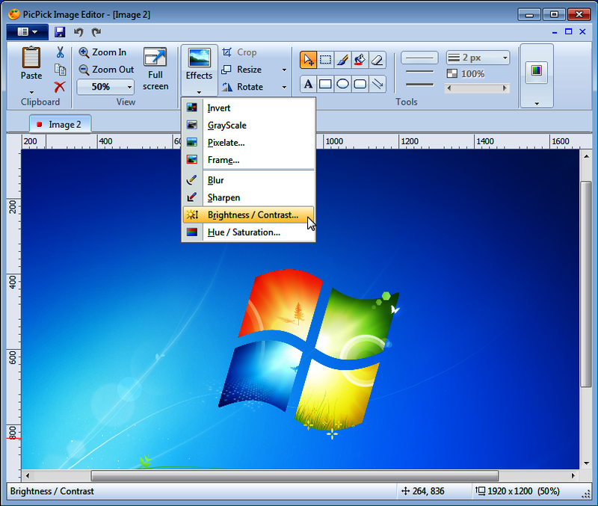This screenshot has height=506, width=598.
Task: Click the Save icon in quick toolbar
Action: click(x=60, y=32)
